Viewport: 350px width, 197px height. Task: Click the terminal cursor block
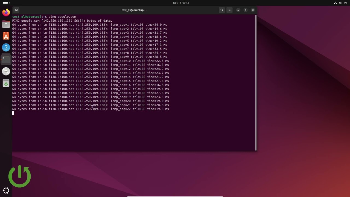pos(13,113)
